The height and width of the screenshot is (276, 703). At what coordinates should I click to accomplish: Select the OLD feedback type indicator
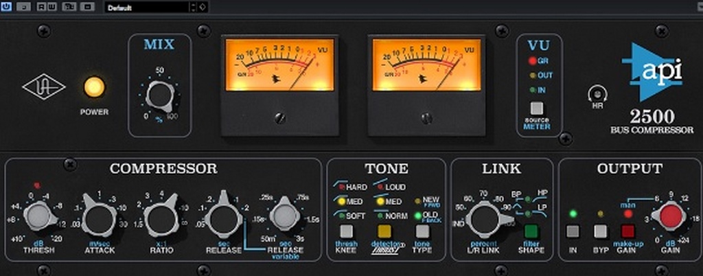coord(418,216)
